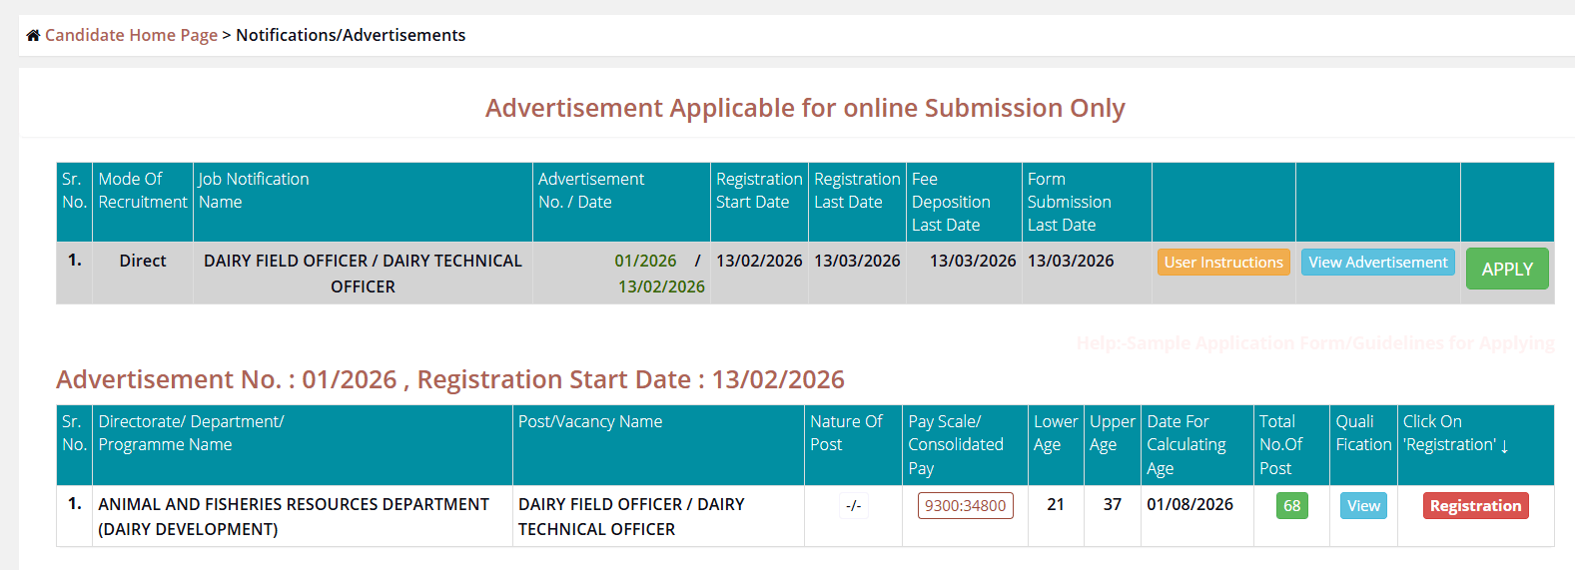Open the Candidate Home Page link

coord(131,35)
